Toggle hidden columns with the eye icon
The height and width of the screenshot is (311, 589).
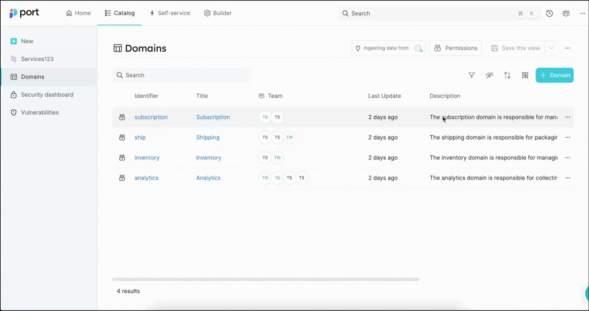pos(489,75)
